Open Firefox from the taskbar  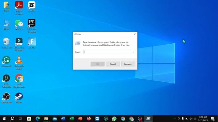[89, 119]
